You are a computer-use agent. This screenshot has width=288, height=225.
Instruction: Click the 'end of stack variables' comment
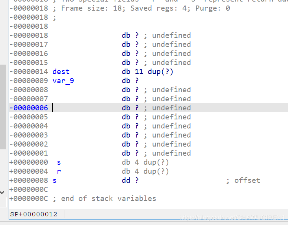108,199
